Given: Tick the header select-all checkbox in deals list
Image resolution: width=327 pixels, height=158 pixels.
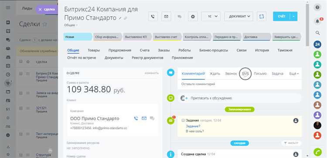Looking at the screenshot, I should 20,62.
